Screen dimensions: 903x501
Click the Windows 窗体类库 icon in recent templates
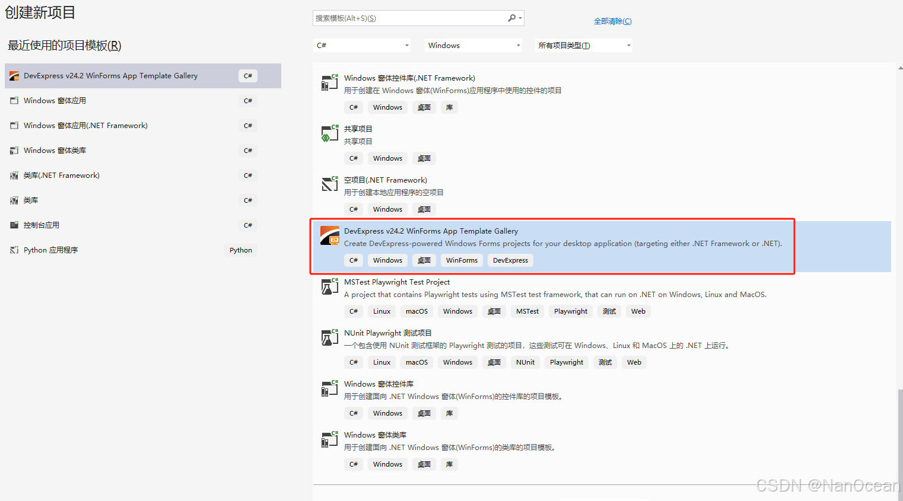coord(14,151)
